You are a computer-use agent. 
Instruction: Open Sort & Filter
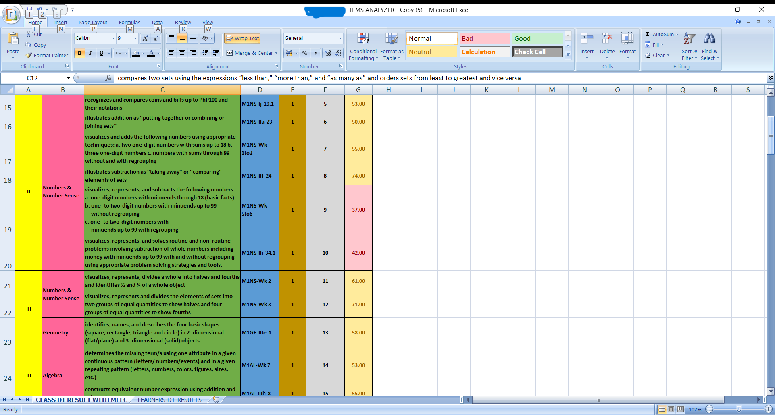click(x=690, y=46)
